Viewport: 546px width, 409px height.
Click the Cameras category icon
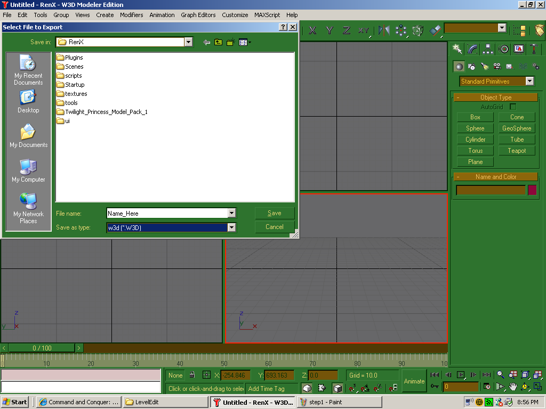coord(497,67)
